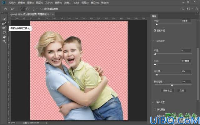Open the 图层 (Layer) menu
The height and width of the screenshot is (125, 200).
tap(40, 2)
